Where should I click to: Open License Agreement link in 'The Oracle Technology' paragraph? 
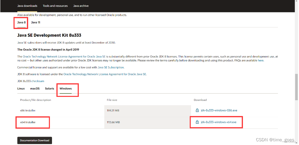[64, 57]
